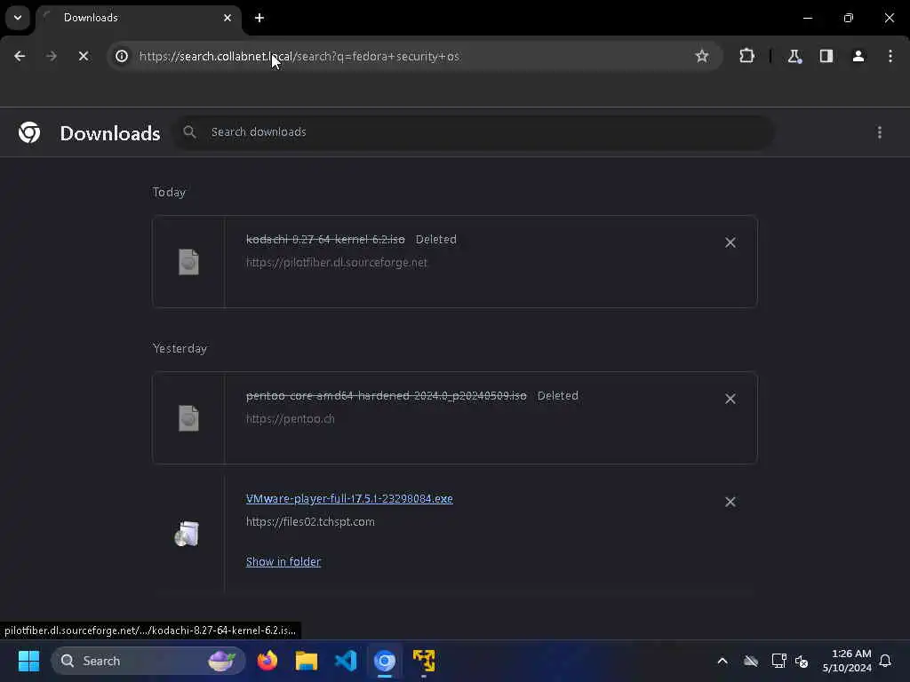Open a new tab with plus button

259,18
